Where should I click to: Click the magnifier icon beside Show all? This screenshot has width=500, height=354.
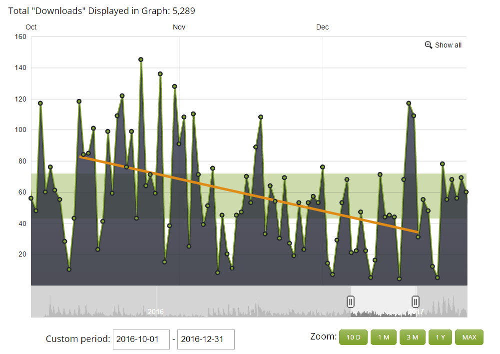[428, 45]
